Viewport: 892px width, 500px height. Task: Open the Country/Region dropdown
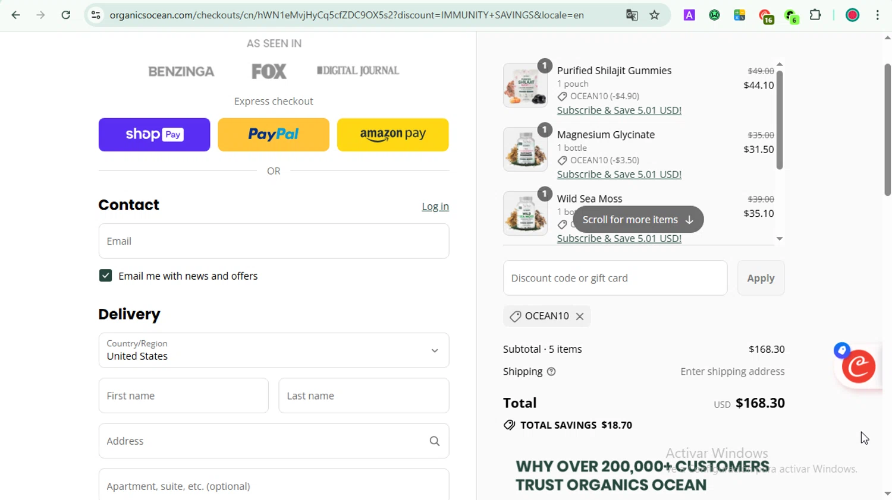274,350
